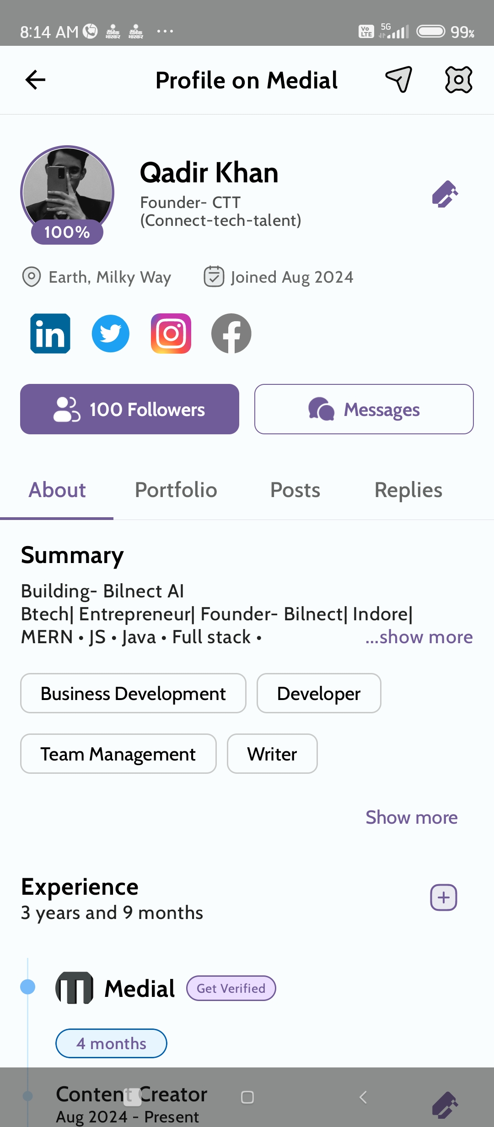Image resolution: width=494 pixels, height=1127 pixels.
Task: Open the Facebook social link icon
Action: click(x=231, y=334)
